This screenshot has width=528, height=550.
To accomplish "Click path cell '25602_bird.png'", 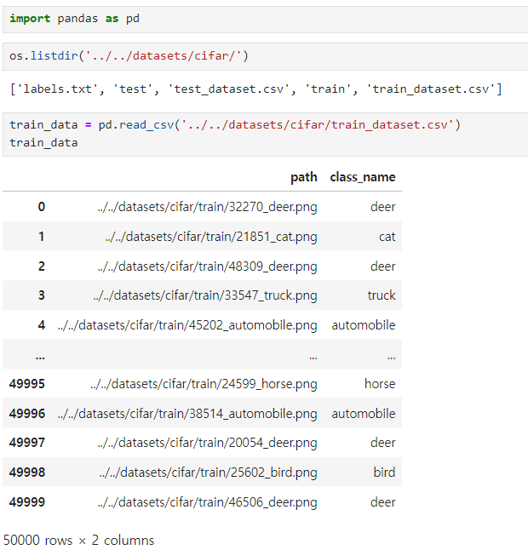I will tap(209, 473).
